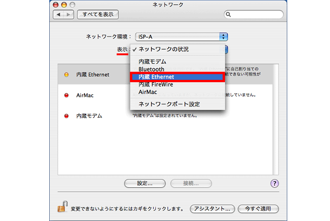This screenshot has width=330, height=221.
Task: Click the red status dot beside 内蔵モデム
Action: tap(66, 116)
